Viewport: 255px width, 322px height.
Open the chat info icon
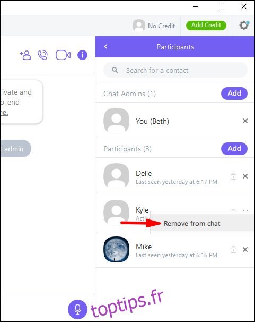point(82,55)
